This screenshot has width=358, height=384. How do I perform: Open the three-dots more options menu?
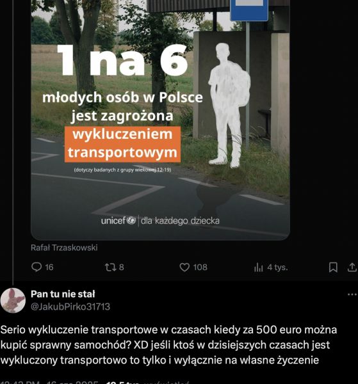pyautogui.click(x=352, y=294)
